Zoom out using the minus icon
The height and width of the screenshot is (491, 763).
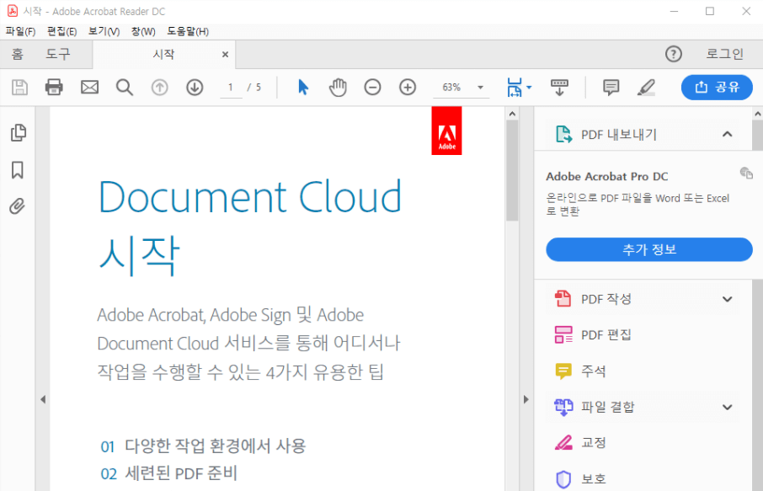(x=372, y=87)
